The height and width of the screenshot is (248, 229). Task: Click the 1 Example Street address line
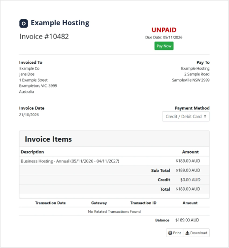(x=33, y=80)
